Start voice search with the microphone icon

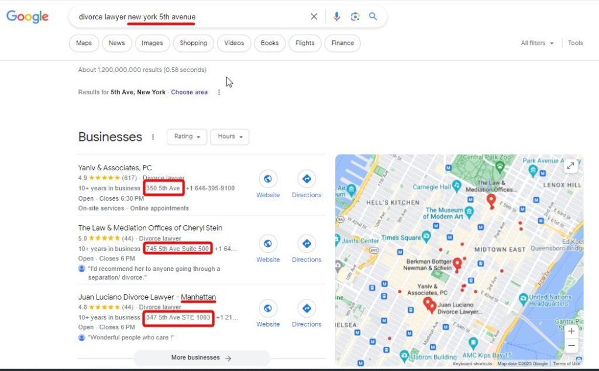(336, 16)
